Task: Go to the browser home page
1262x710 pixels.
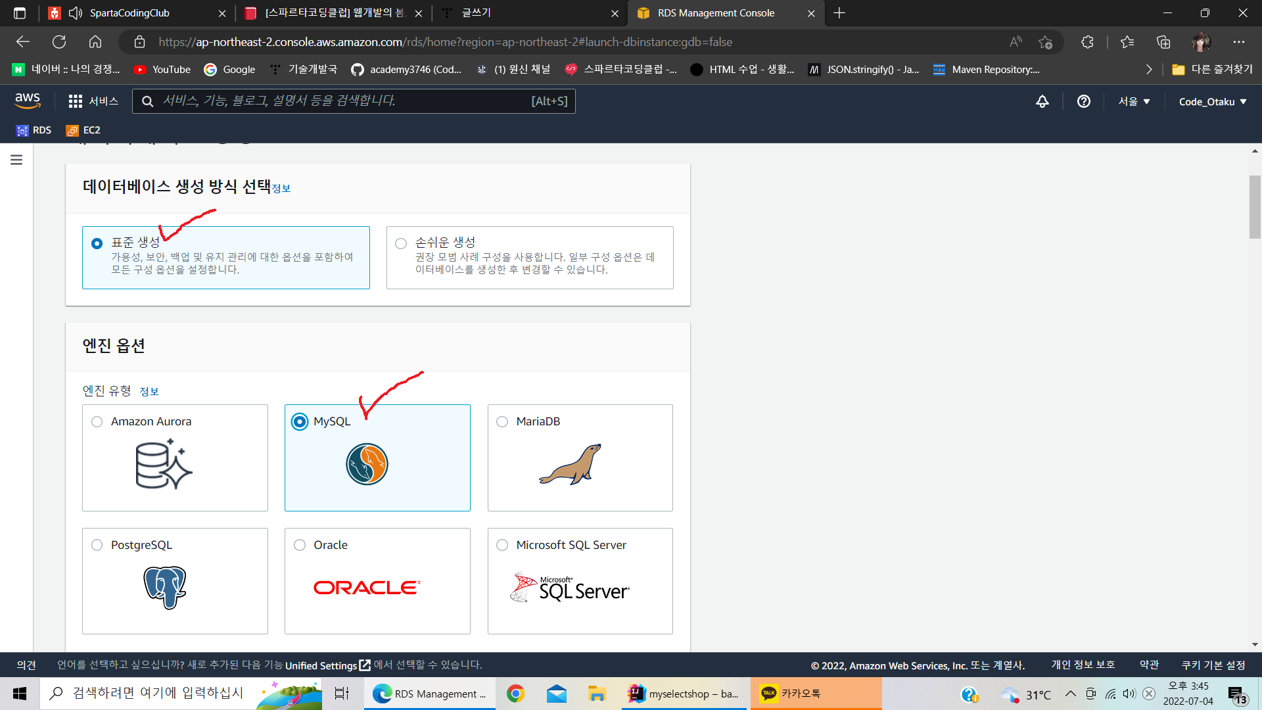Action: pyautogui.click(x=95, y=42)
